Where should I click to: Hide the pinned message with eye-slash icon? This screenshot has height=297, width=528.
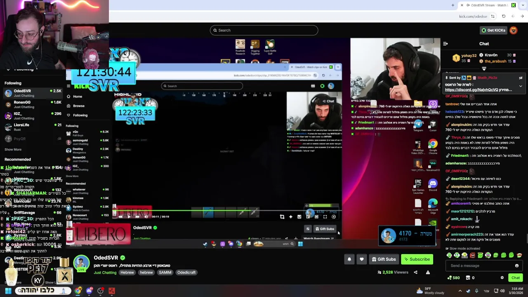(x=521, y=78)
